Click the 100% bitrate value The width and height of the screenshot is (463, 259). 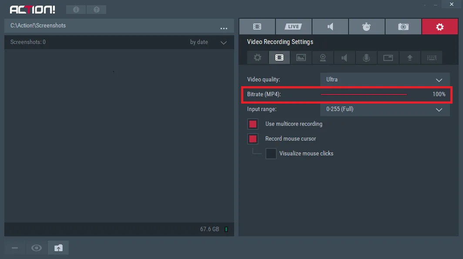(439, 94)
